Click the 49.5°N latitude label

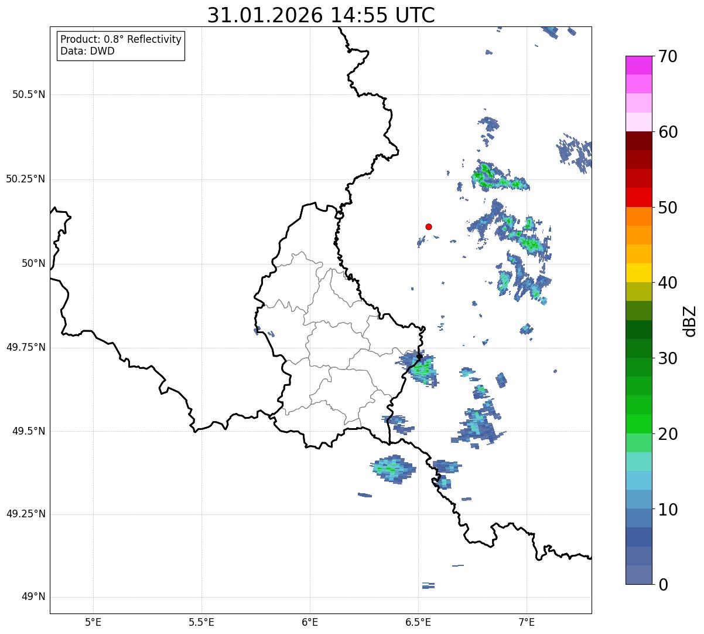point(29,431)
